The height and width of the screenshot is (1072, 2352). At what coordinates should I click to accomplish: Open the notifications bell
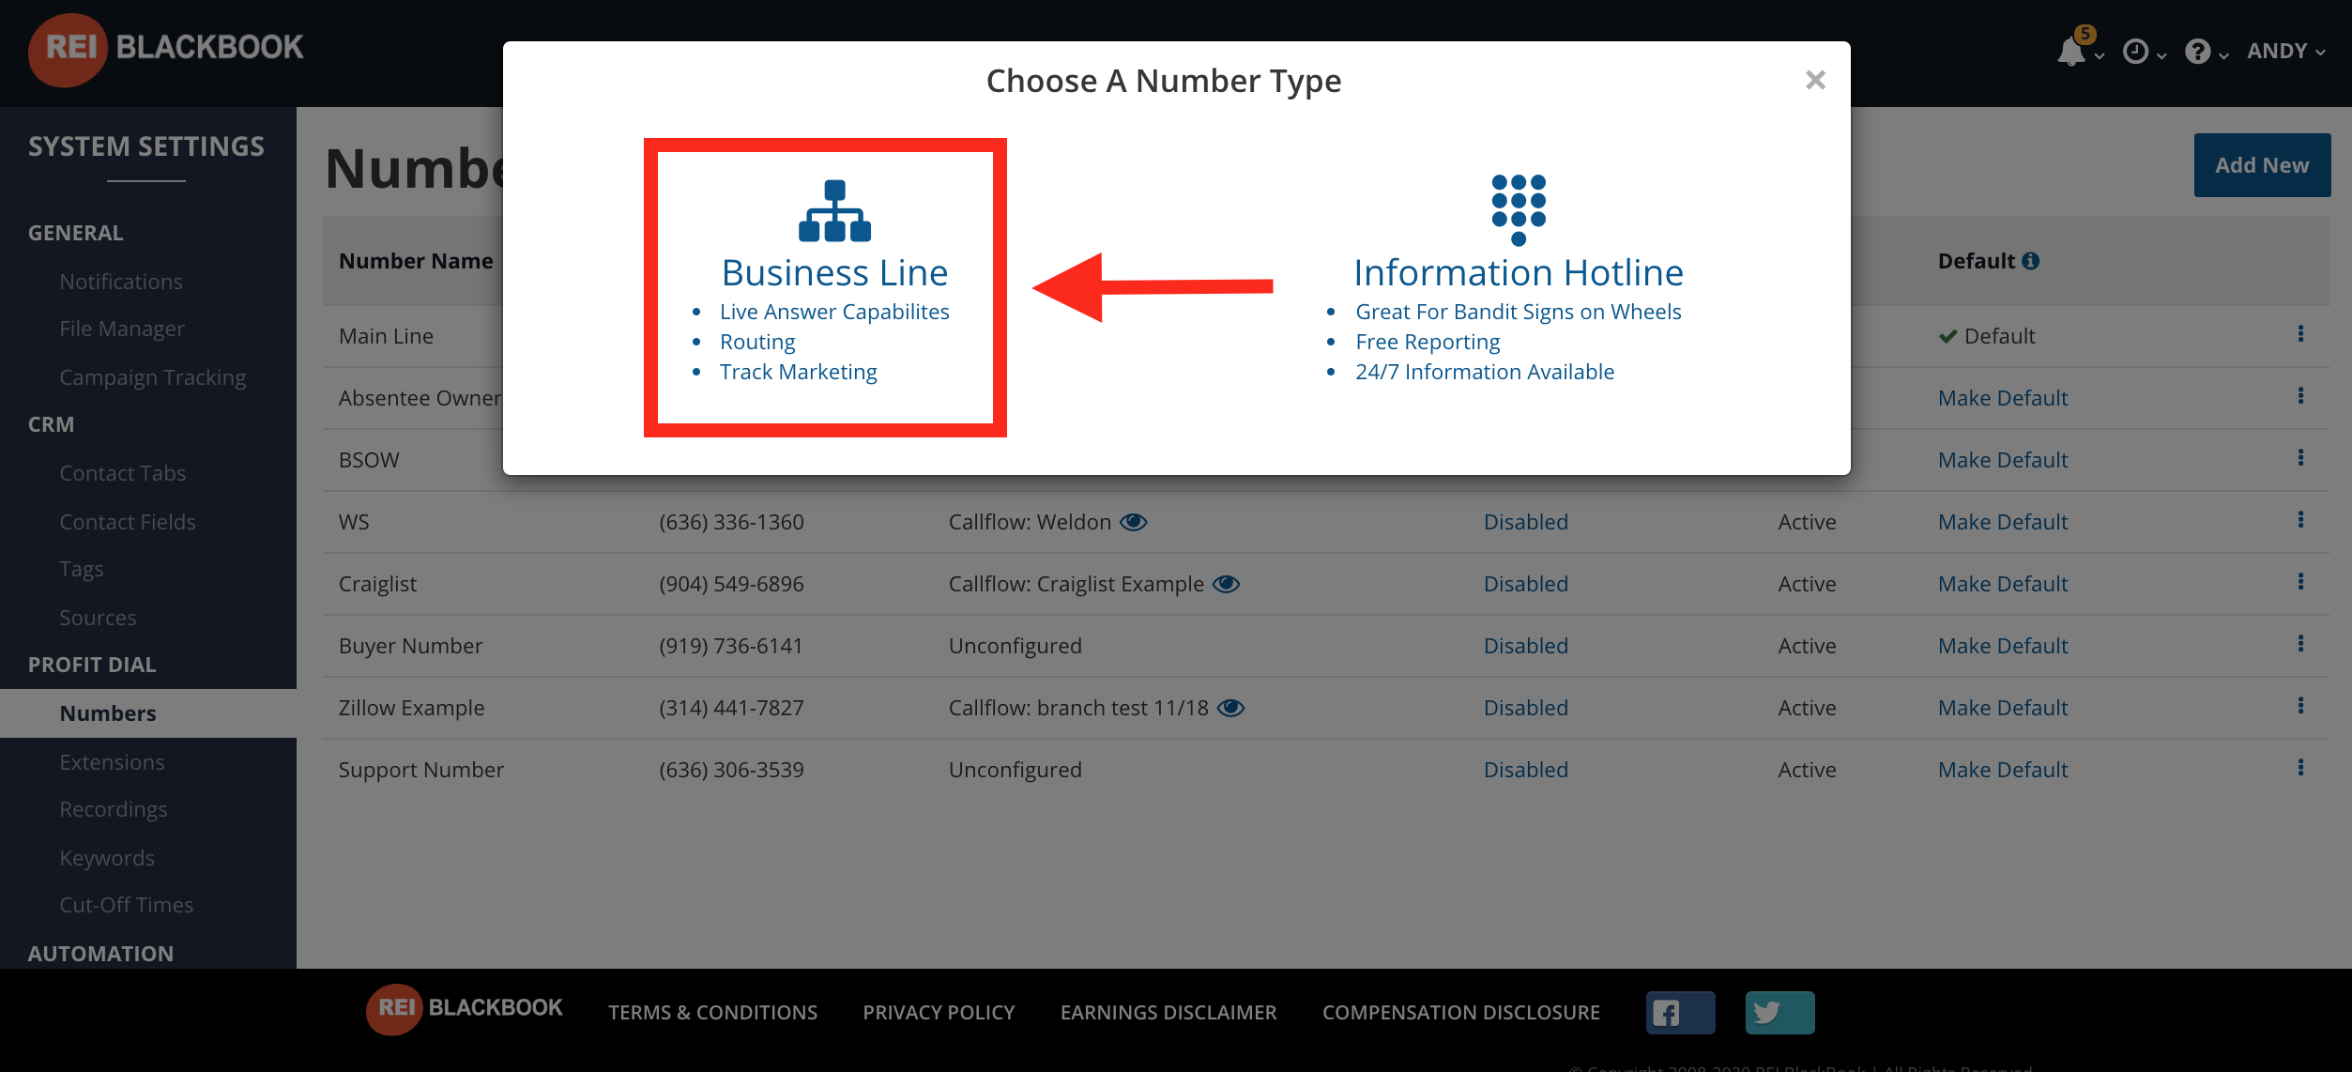2071,51
